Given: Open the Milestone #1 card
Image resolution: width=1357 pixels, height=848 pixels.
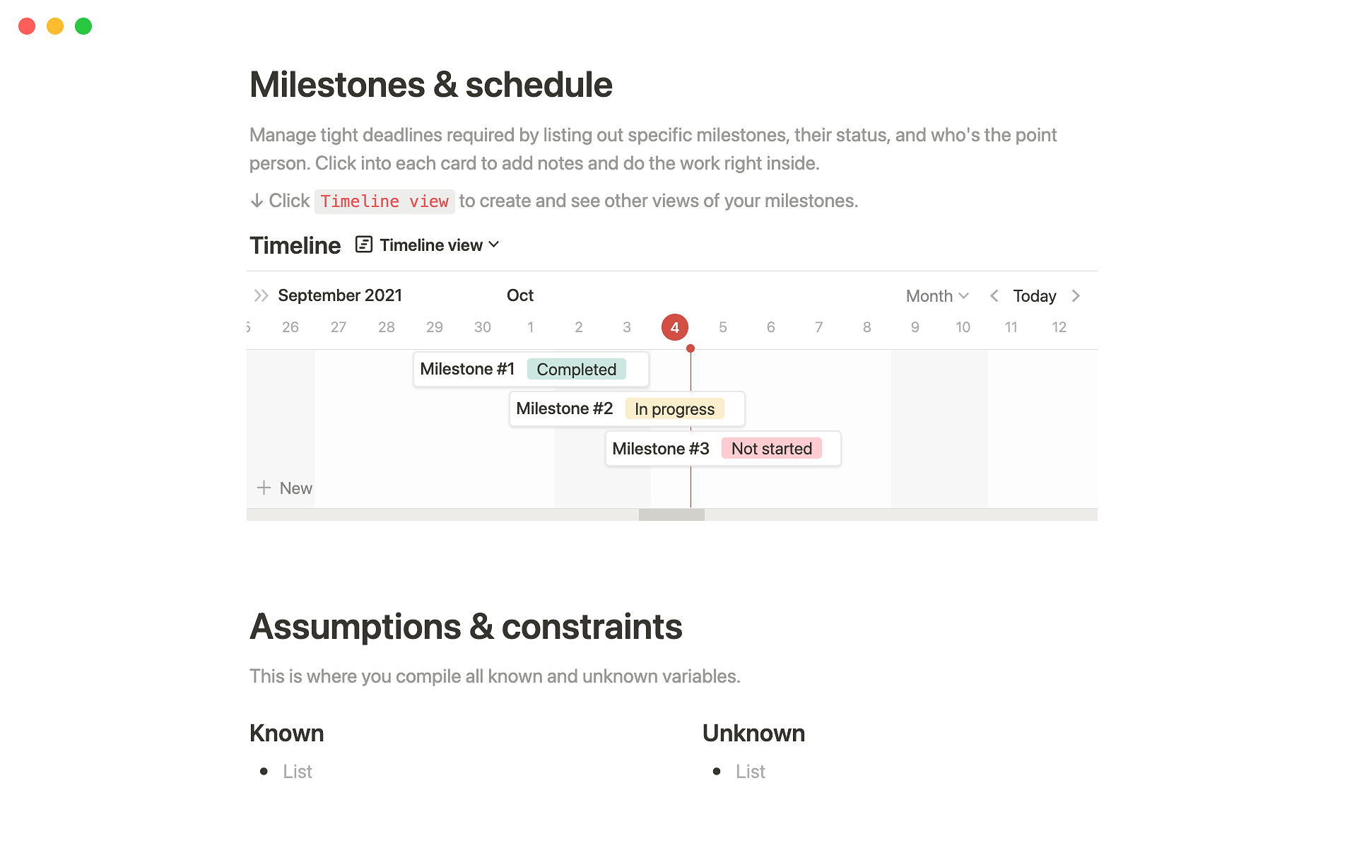Looking at the screenshot, I should pyautogui.click(x=467, y=368).
